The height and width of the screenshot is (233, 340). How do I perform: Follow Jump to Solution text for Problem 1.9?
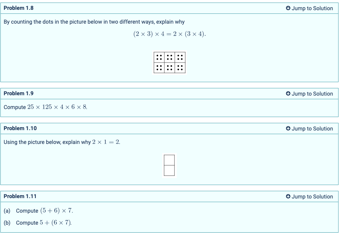click(312, 94)
